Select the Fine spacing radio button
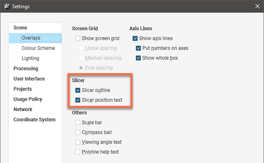Viewport: 264px width, 163px height. coord(81,68)
